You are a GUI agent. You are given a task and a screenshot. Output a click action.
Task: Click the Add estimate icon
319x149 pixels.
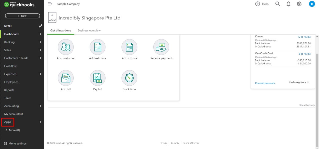97,47
